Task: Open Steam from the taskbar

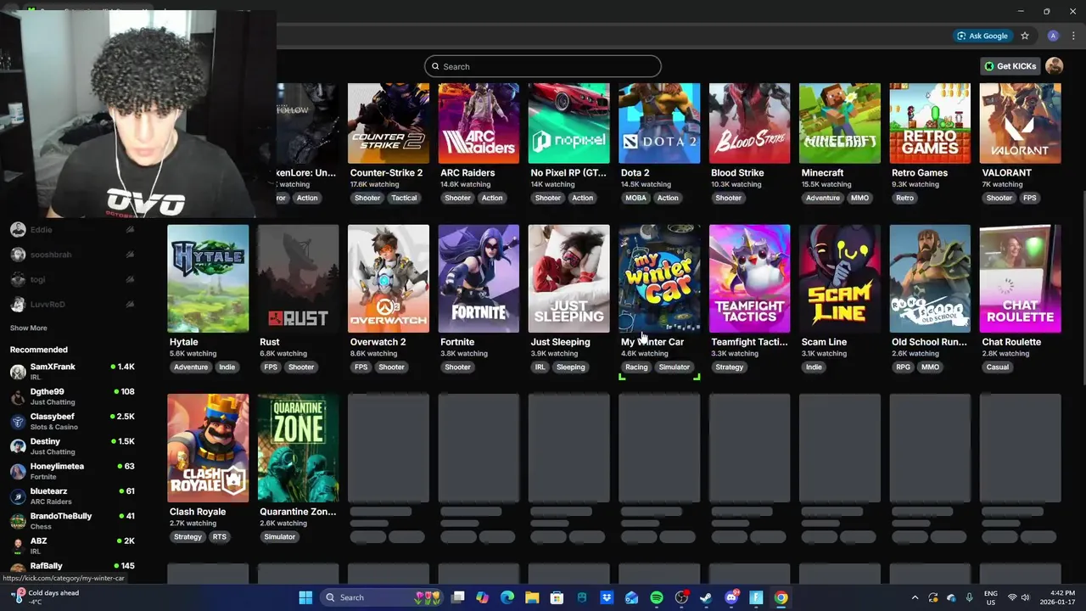Action: (706, 597)
